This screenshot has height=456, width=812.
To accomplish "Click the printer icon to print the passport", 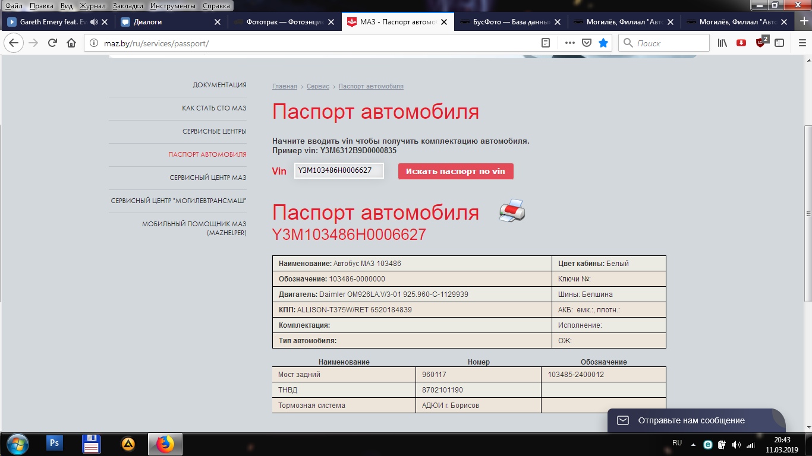I will click(x=511, y=211).
